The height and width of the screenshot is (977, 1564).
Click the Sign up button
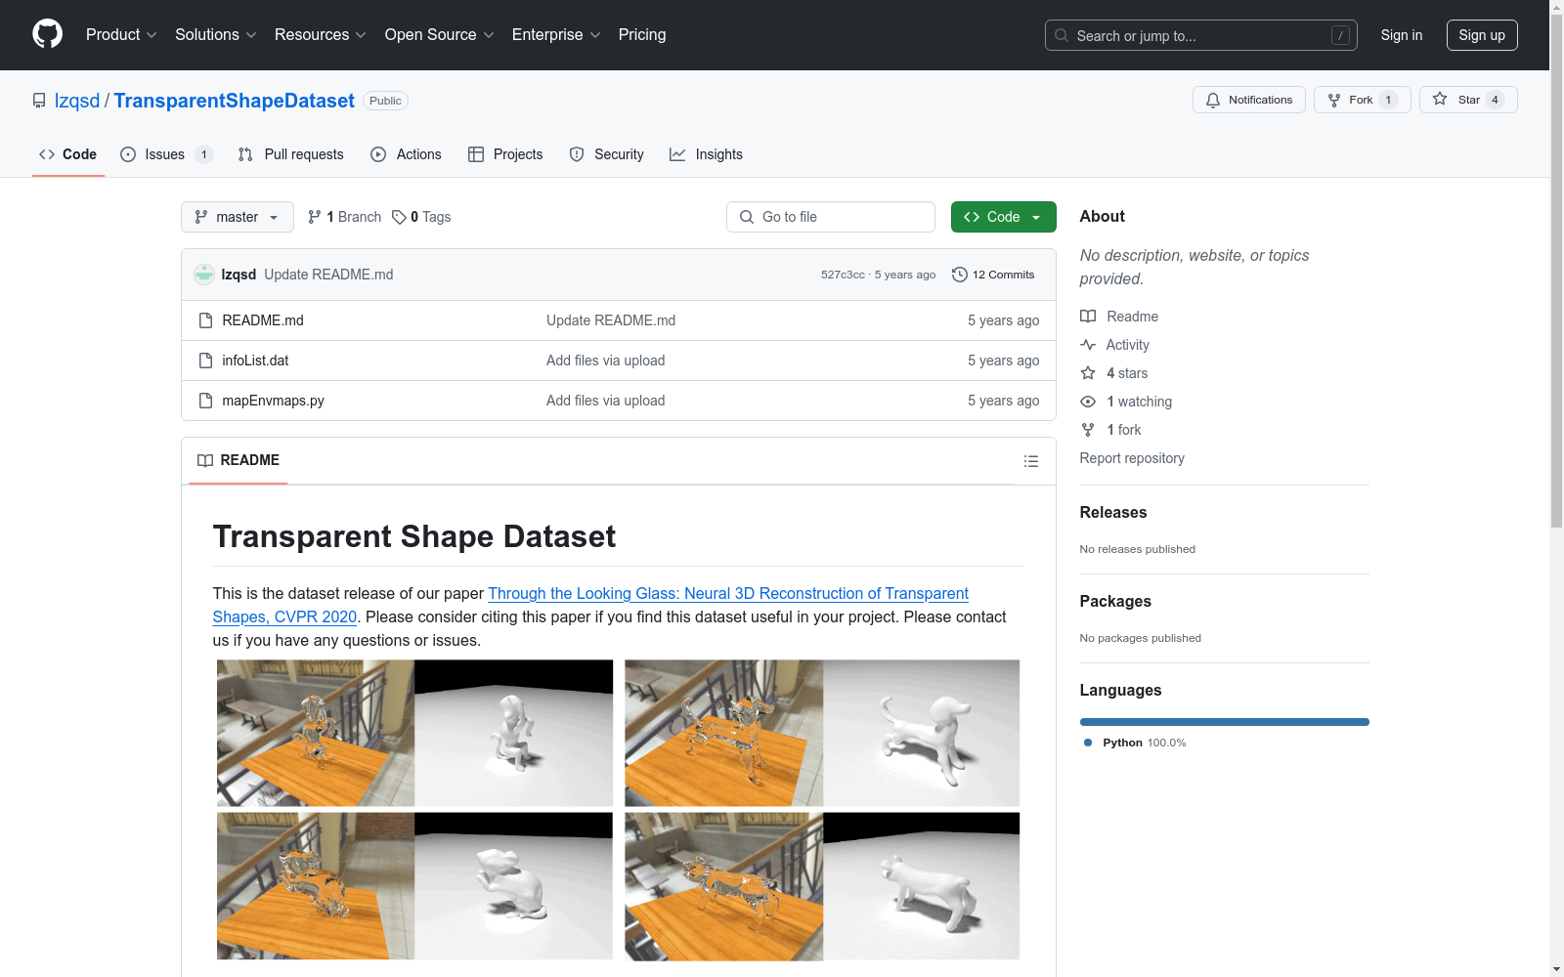pos(1481,34)
